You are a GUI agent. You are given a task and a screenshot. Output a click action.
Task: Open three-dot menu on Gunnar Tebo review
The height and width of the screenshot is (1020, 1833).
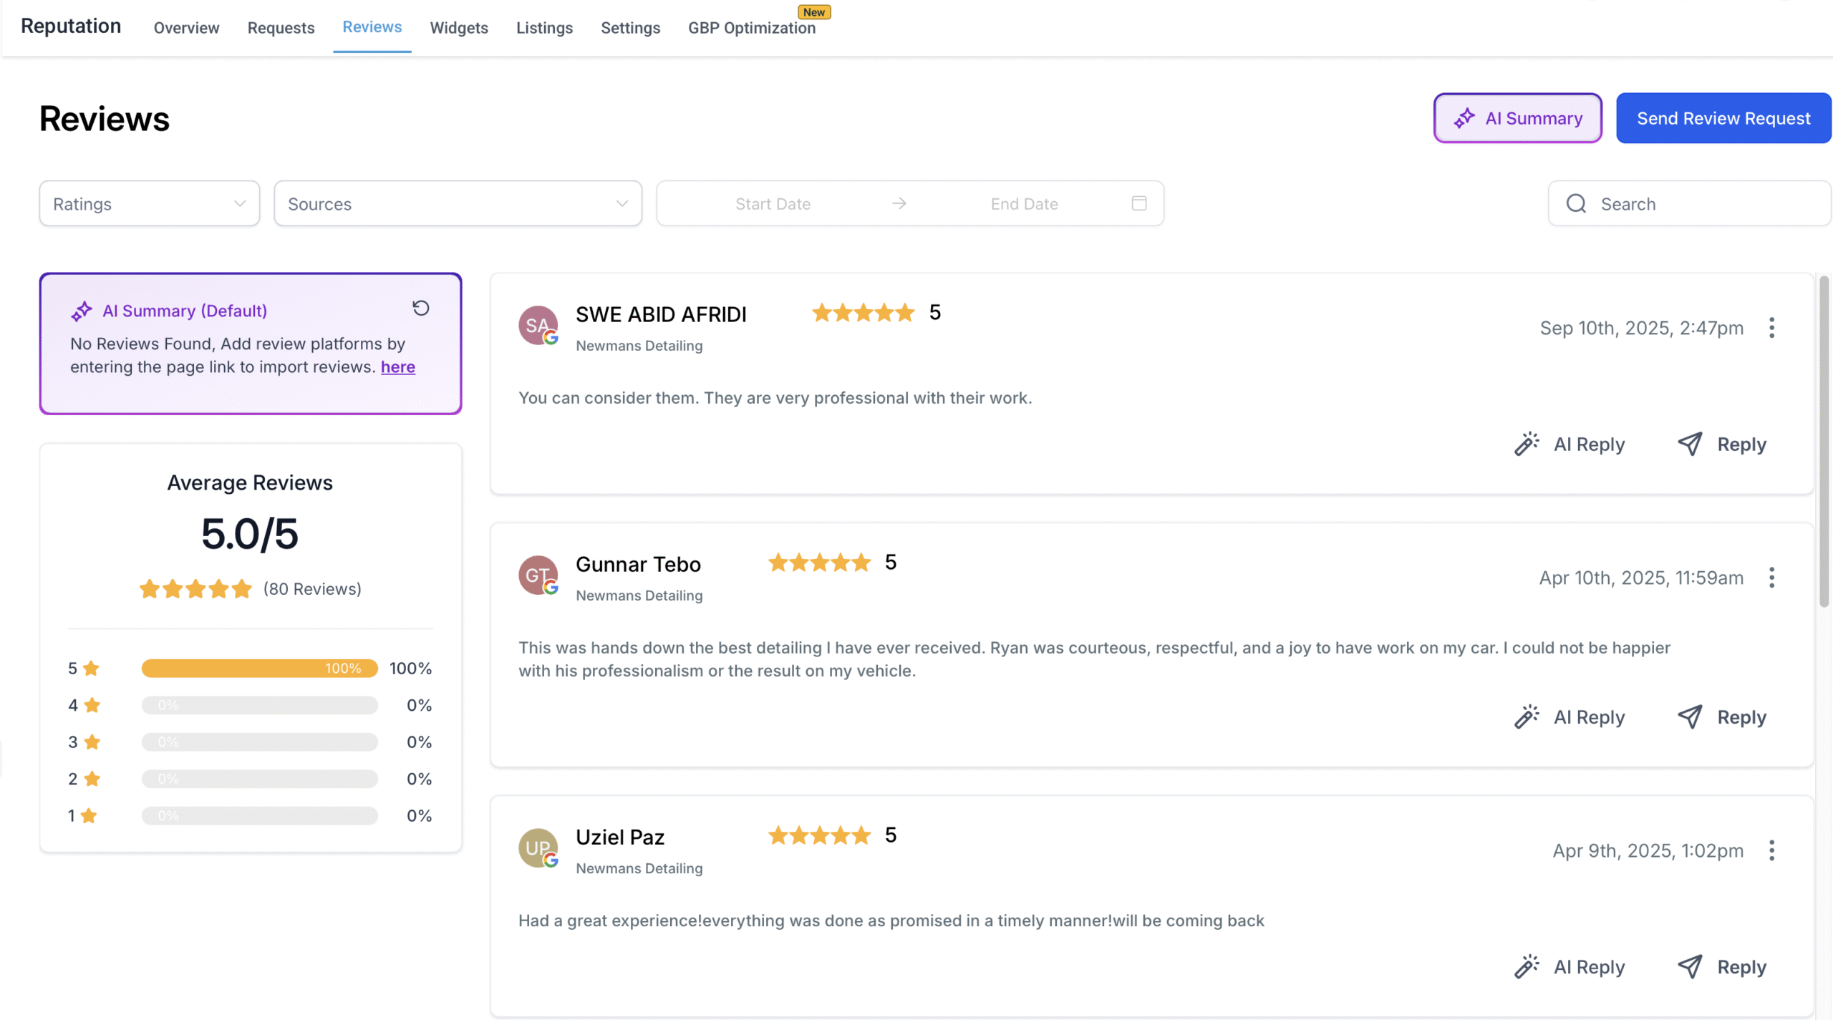click(1771, 578)
